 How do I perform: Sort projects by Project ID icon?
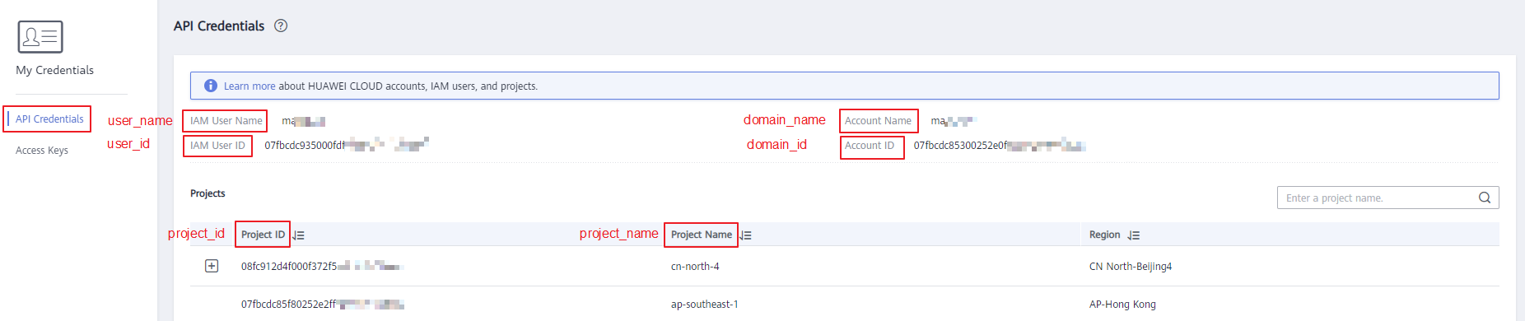[x=299, y=235]
